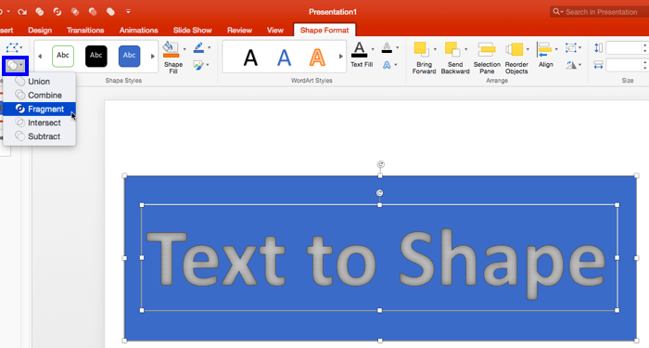This screenshot has height=348, width=649.
Task: Switch to the Transitions tab
Action: 85,31
